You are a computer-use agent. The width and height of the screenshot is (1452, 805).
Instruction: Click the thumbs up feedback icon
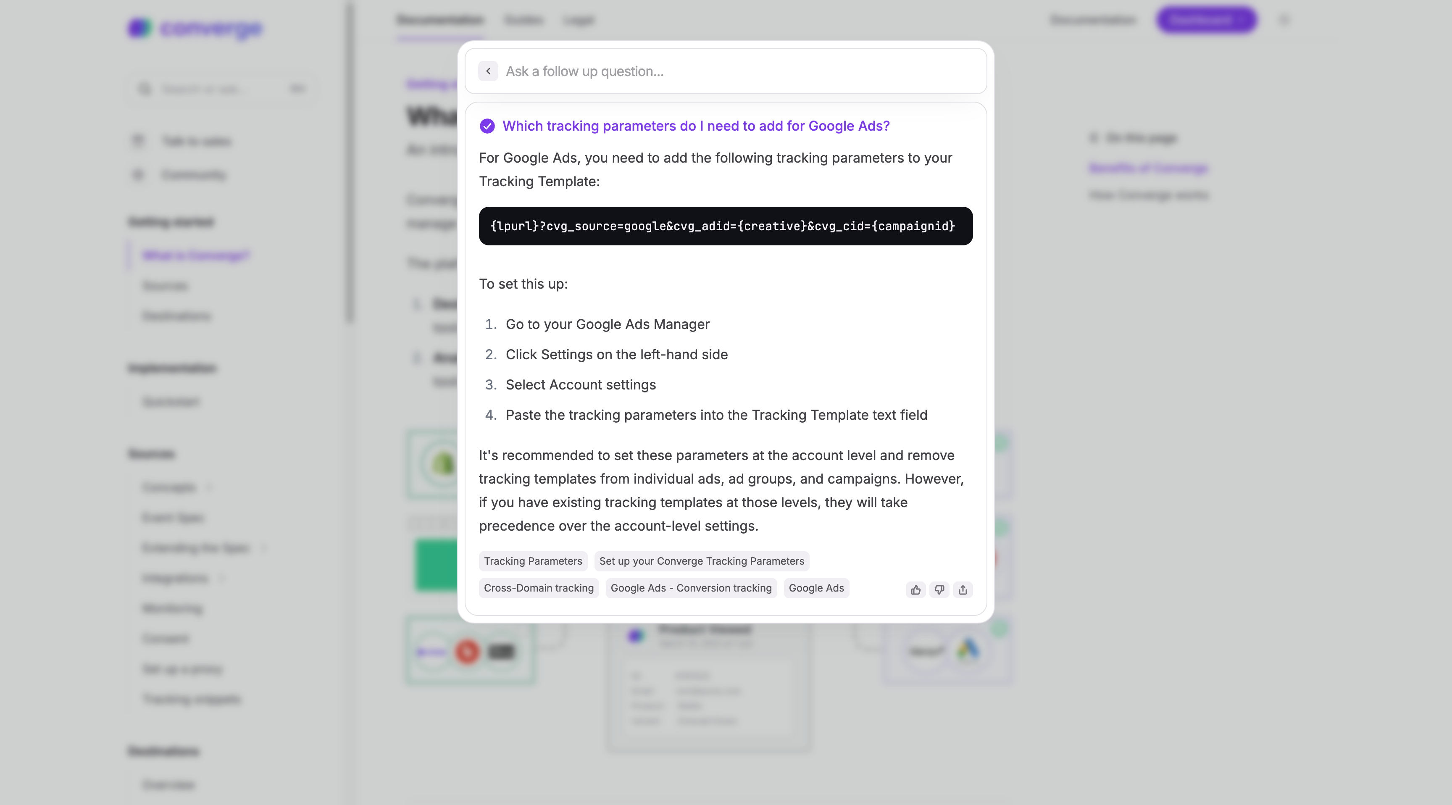coord(915,589)
